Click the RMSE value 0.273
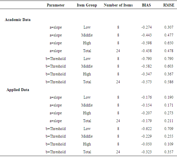Image resolution: width=177 pixels, height=158 pixels. 169,113
